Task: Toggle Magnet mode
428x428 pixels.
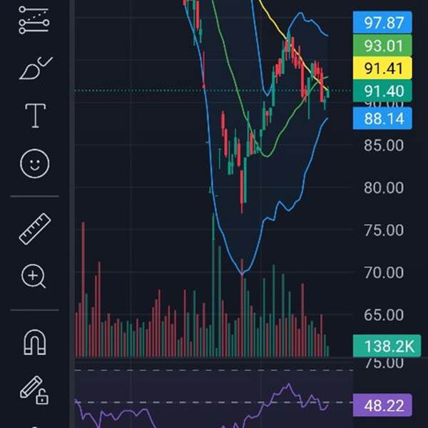Action: (x=35, y=342)
